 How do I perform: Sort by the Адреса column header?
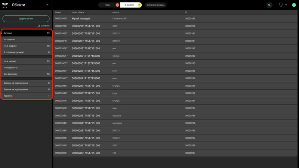pos(115,12)
